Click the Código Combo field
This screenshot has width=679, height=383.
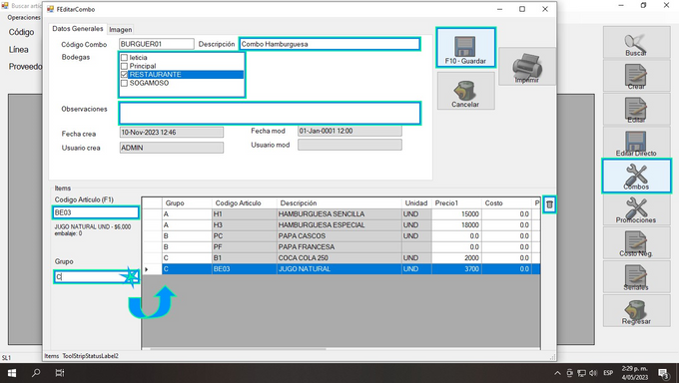(157, 44)
